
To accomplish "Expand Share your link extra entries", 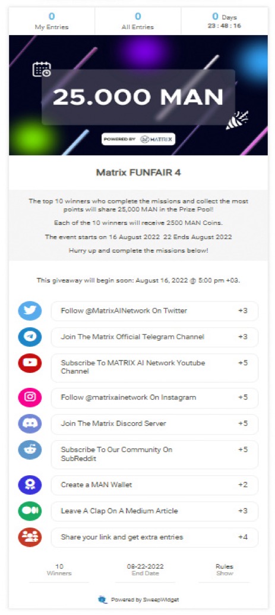I will pos(155,537).
